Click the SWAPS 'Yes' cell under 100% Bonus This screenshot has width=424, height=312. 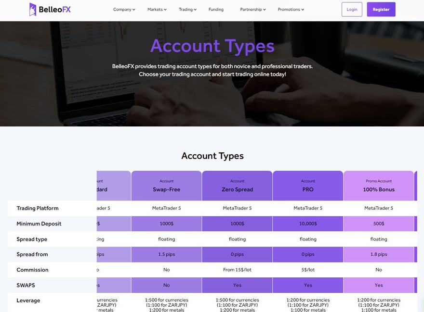pos(379,285)
